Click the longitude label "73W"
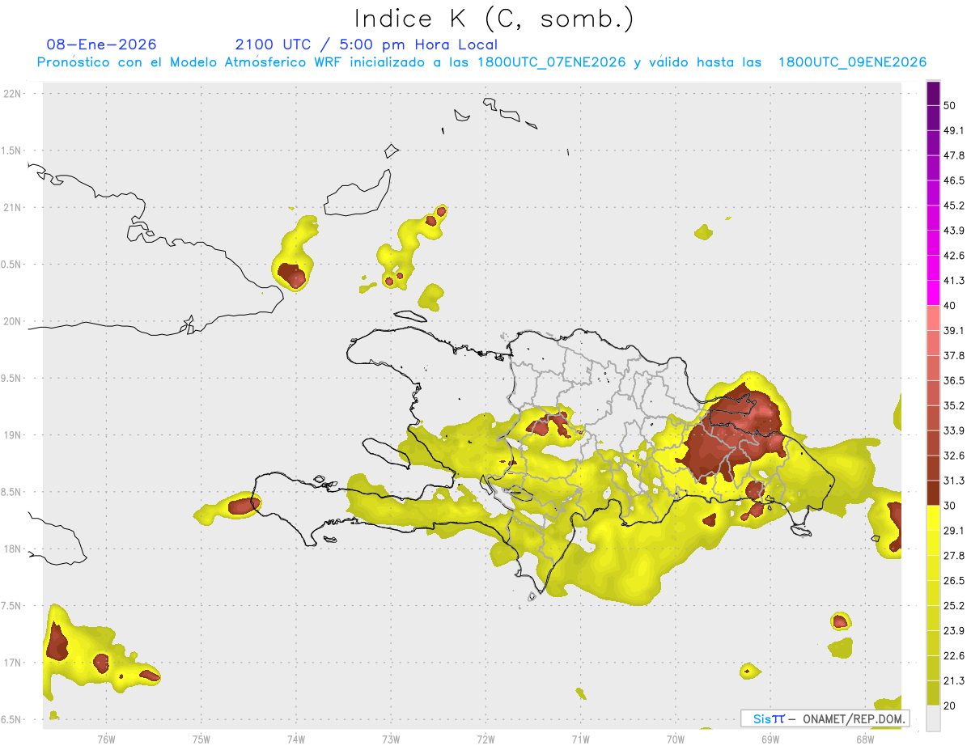The image size is (971, 750). pyautogui.click(x=391, y=739)
